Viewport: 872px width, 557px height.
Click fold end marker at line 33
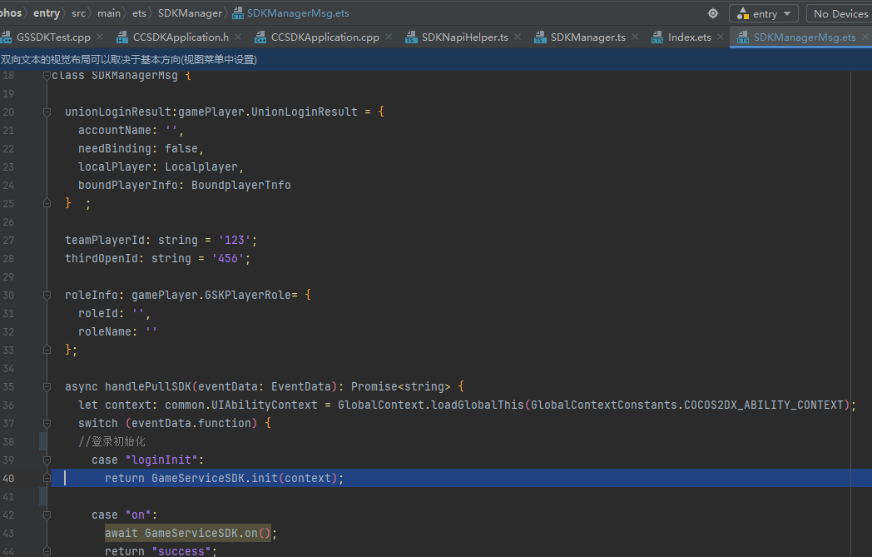[47, 350]
